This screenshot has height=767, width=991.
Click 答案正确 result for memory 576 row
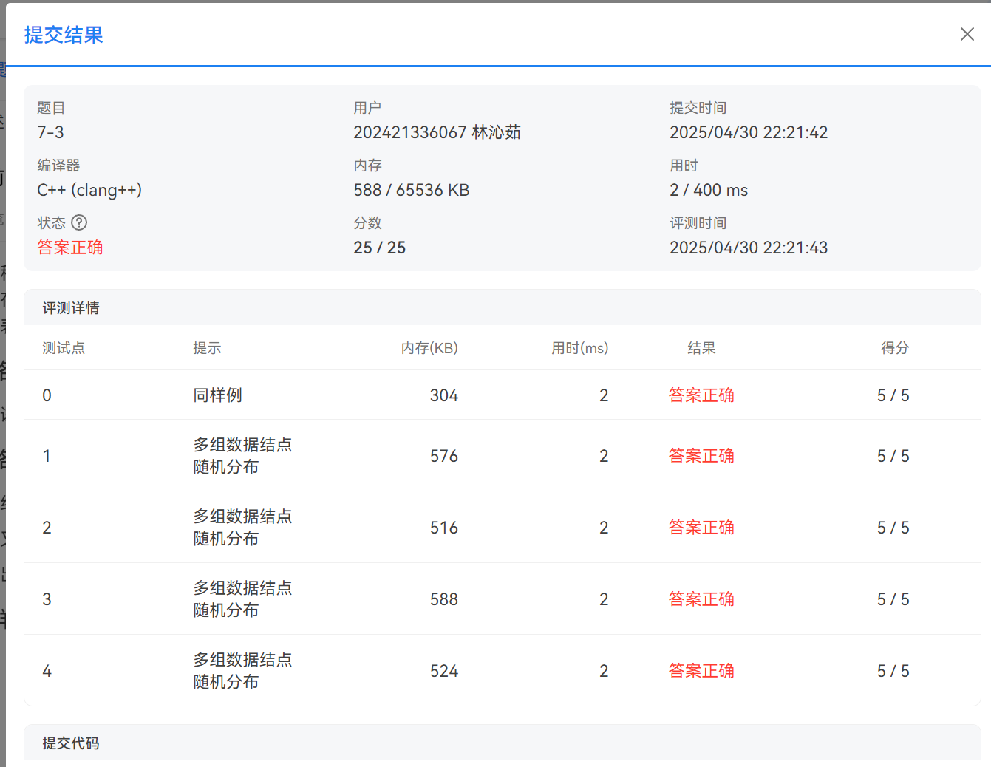point(701,456)
